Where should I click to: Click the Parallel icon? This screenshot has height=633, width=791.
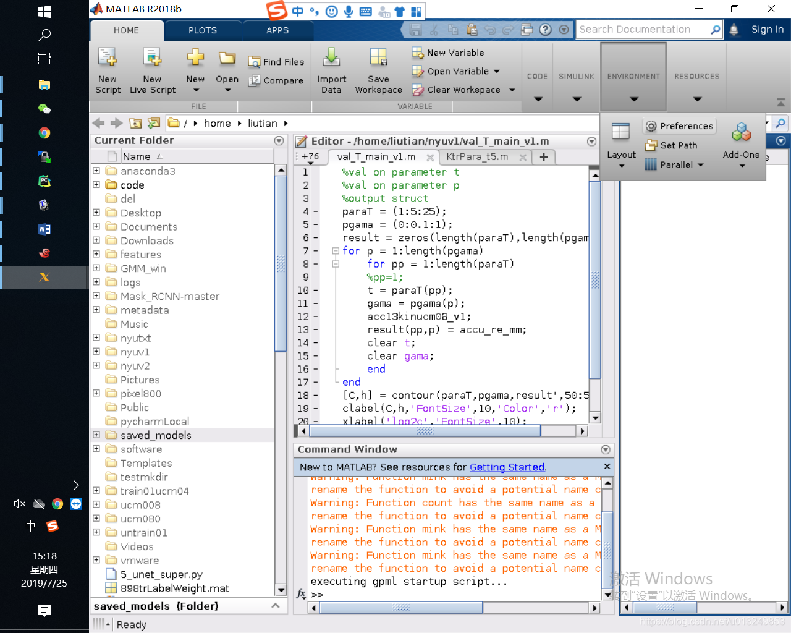pos(650,164)
